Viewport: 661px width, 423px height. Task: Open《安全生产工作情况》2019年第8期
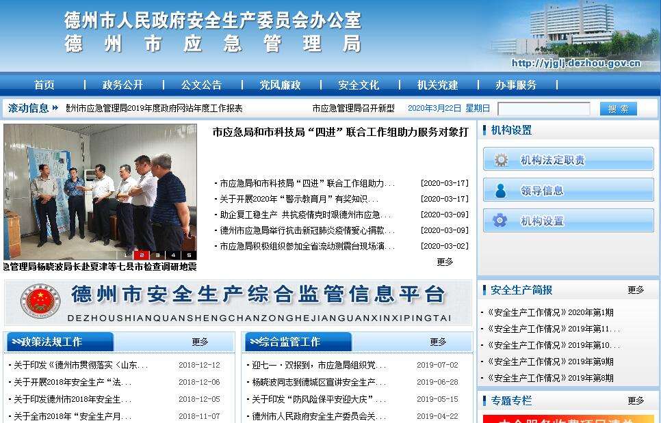[549, 378]
